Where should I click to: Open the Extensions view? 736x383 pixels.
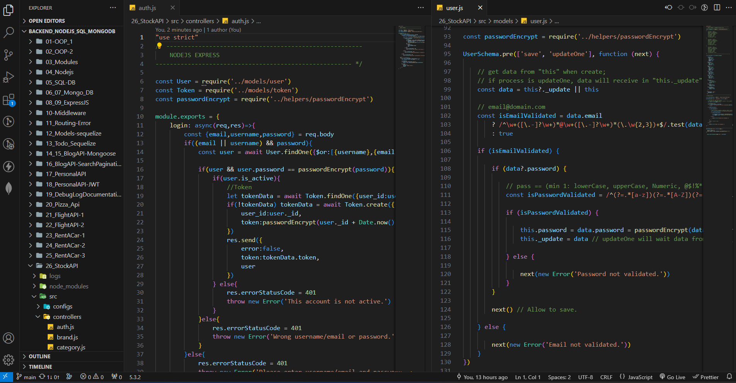pos(9,100)
